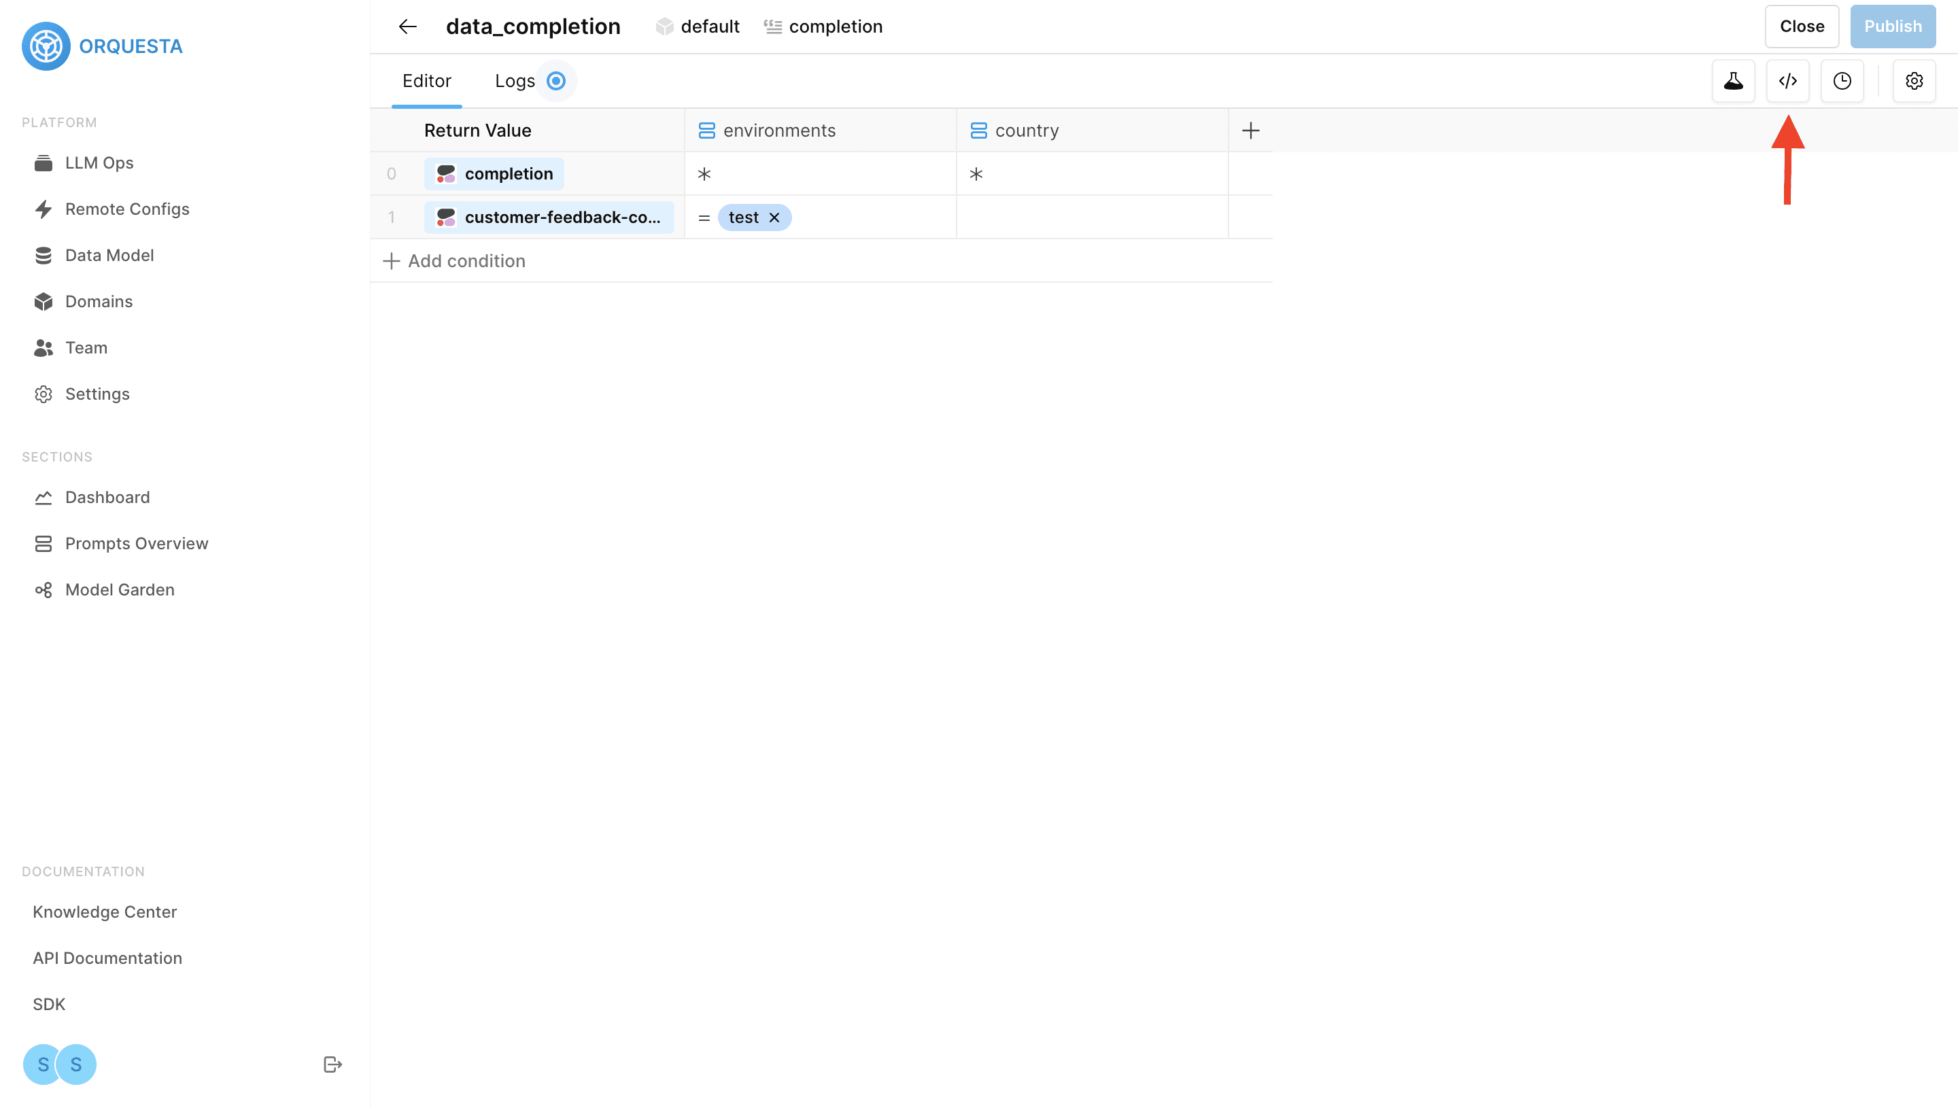This screenshot has width=1958, height=1108.
Task: Click the Orquesta logo
Action: pyautogui.click(x=46, y=46)
